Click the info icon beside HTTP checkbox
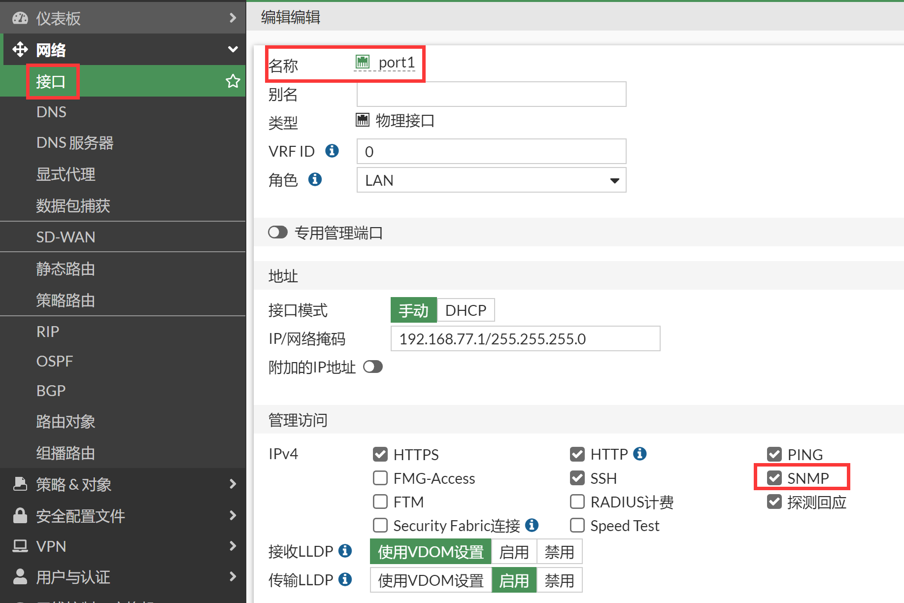This screenshot has width=904, height=603. pyautogui.click(x=639, y=454)
